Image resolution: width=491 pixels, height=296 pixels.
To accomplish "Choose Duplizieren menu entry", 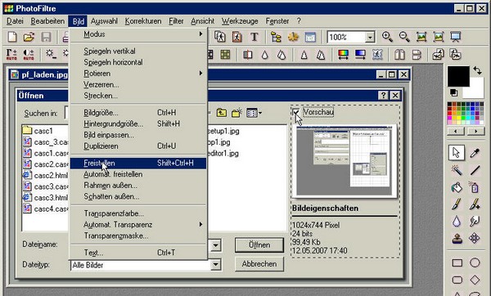I will [x=138, y=146].
